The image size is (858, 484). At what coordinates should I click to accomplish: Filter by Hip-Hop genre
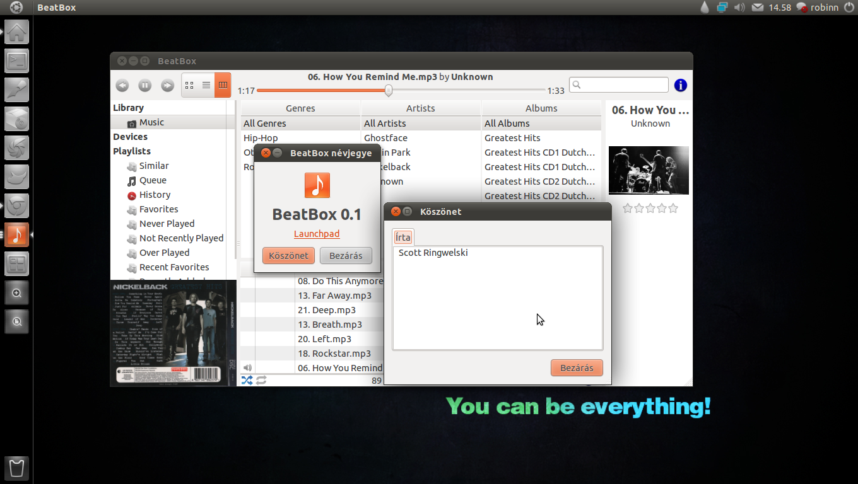coord(300,138)
